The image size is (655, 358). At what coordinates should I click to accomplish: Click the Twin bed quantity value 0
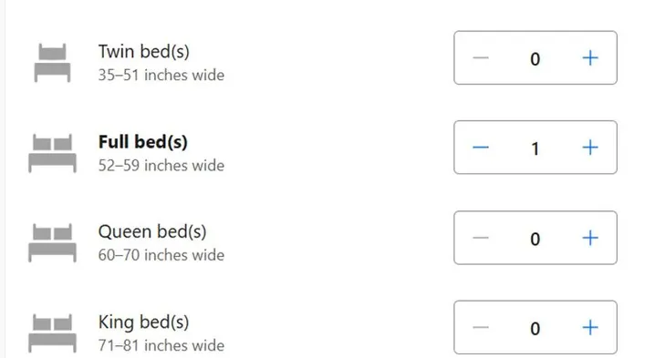point(535,59)
